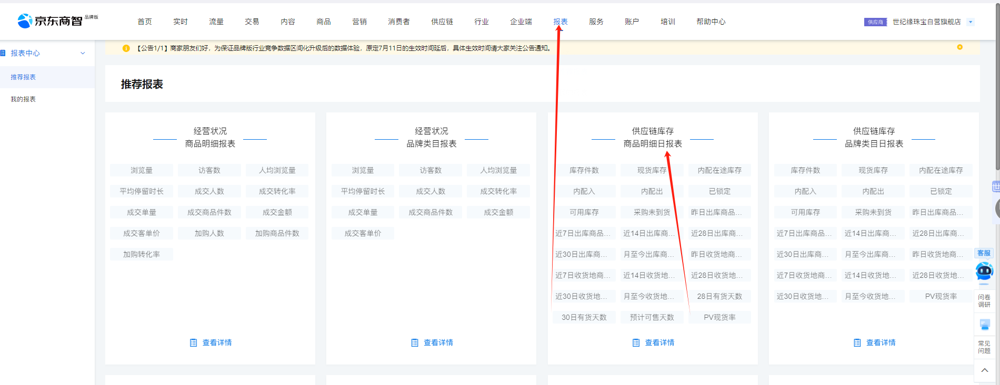Open the 客服 robot assistant
1000x385 pixels.
click(x=984, y=271)
